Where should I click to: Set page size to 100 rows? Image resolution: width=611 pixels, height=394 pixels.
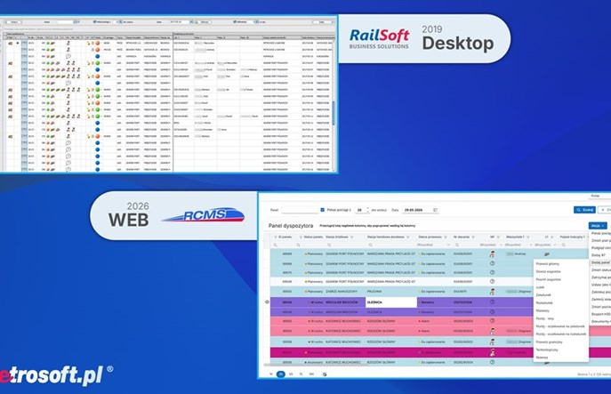[x=311, y=374]
